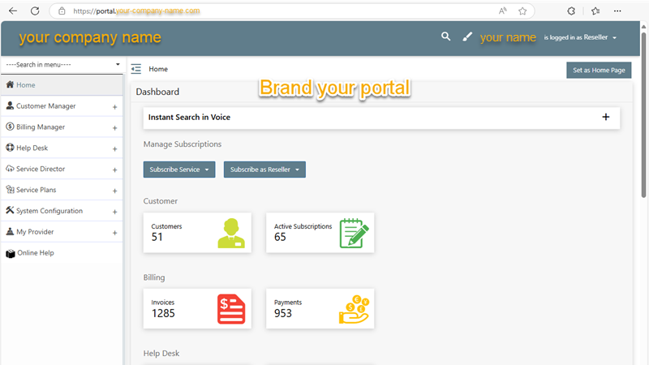Open the Invoices 1285 card

click(197, 309)
